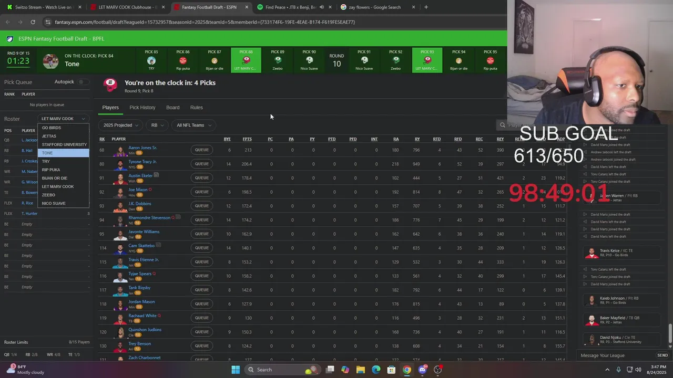Click the Pick 87 Bijan or die helmet
Image resolution: width=673 pixels, height=378 pixels.
[215, 60]
